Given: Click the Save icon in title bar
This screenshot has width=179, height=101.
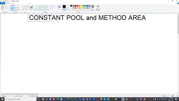Looking at the screenshot, I should click(x=4, y=1).
